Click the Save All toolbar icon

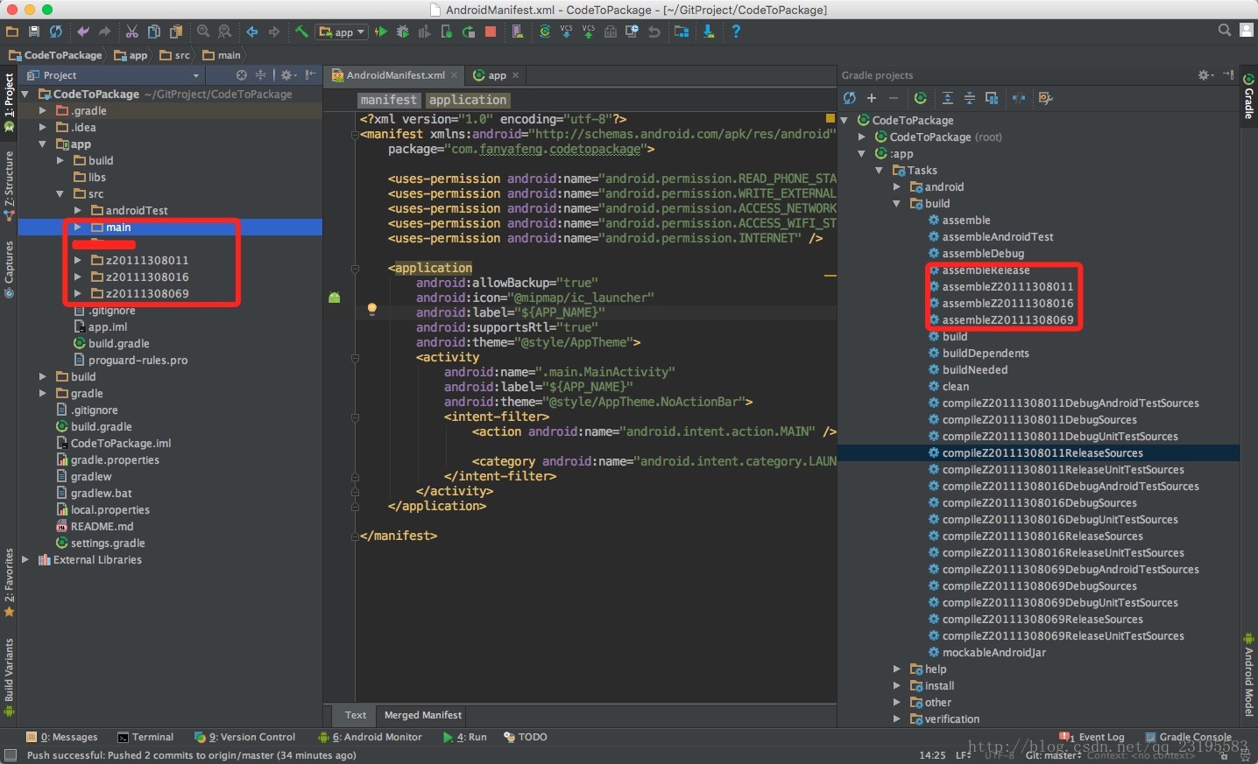[34, 32]
